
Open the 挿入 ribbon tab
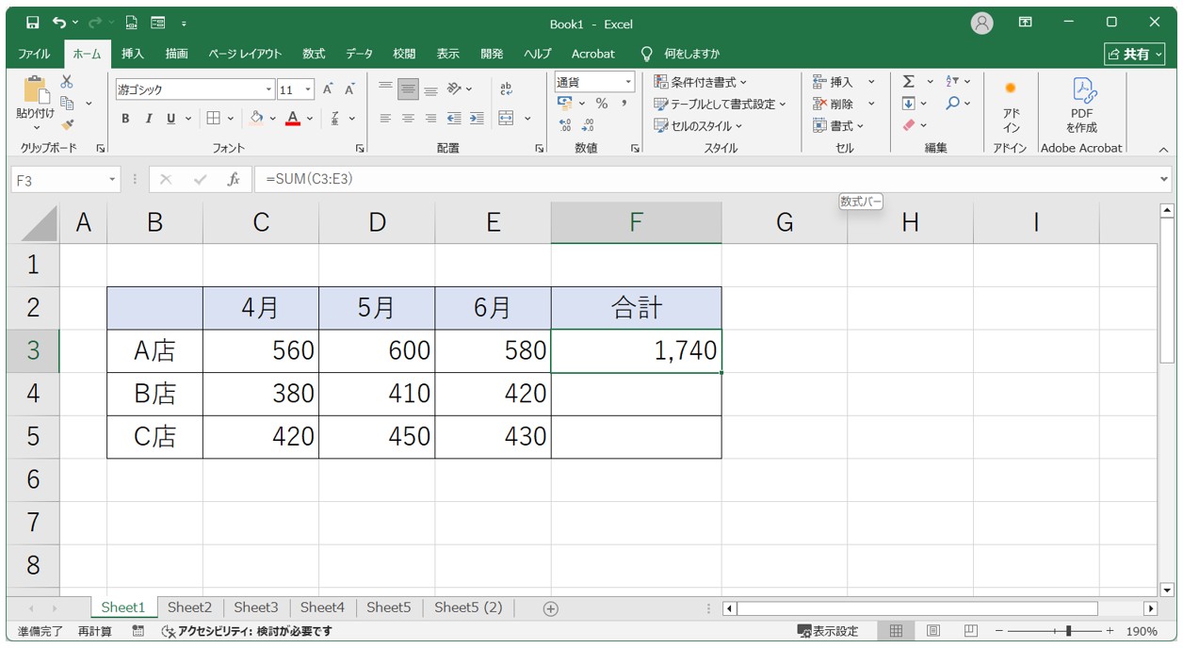(x=133, y=54)
